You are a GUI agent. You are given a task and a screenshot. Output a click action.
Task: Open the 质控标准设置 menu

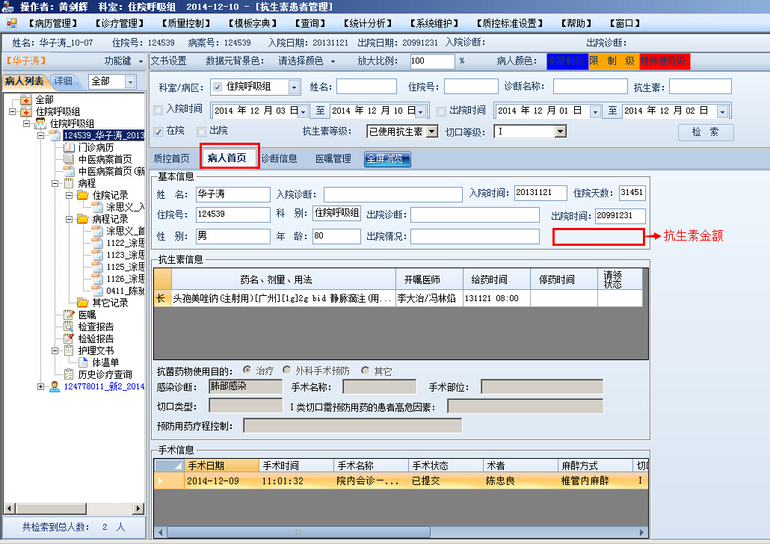[510, 23]
